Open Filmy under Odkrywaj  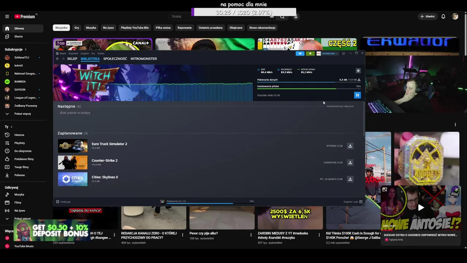[23, 202]
